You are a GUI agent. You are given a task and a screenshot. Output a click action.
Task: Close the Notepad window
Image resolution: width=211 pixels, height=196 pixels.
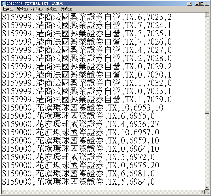click(207, 4)
